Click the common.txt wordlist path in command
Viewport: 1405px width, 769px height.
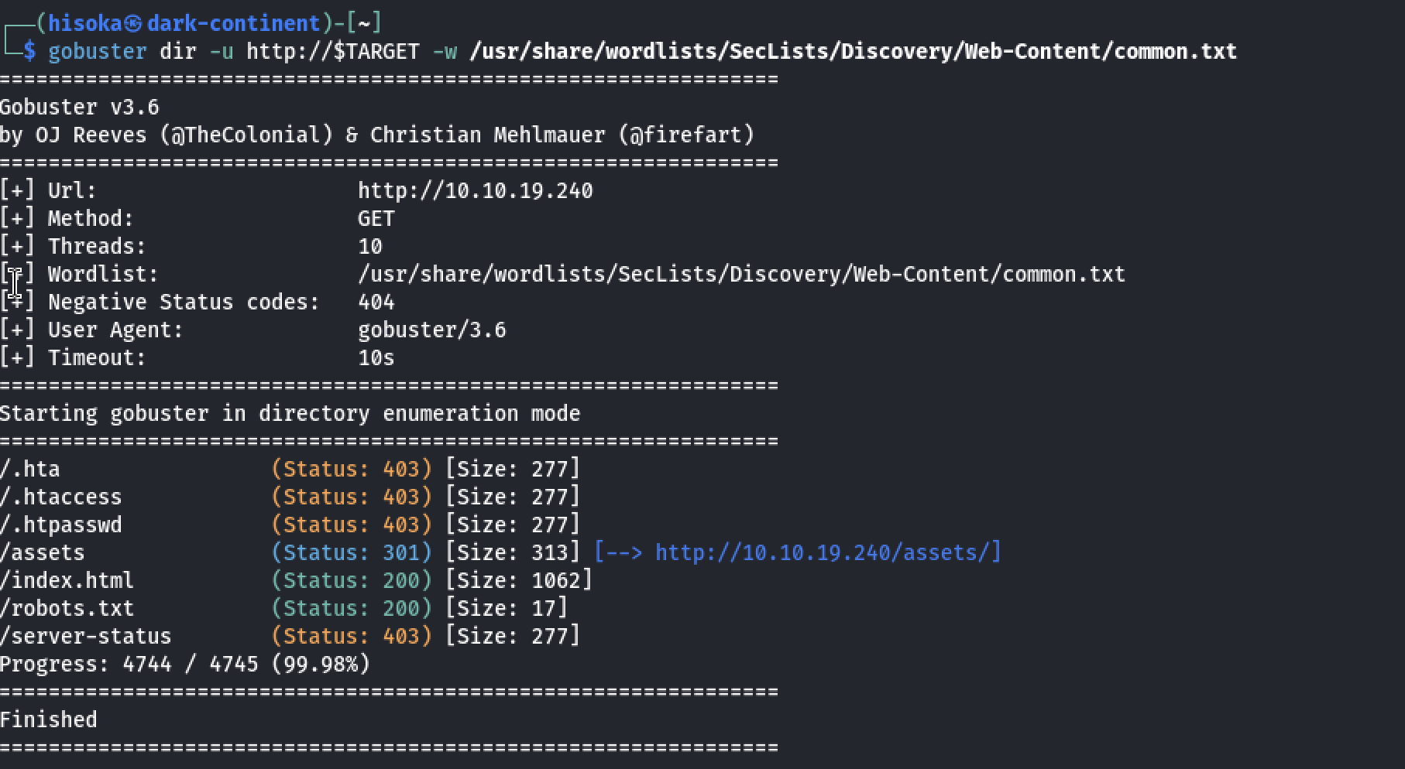pyautogui.click(x=853, y=52)
